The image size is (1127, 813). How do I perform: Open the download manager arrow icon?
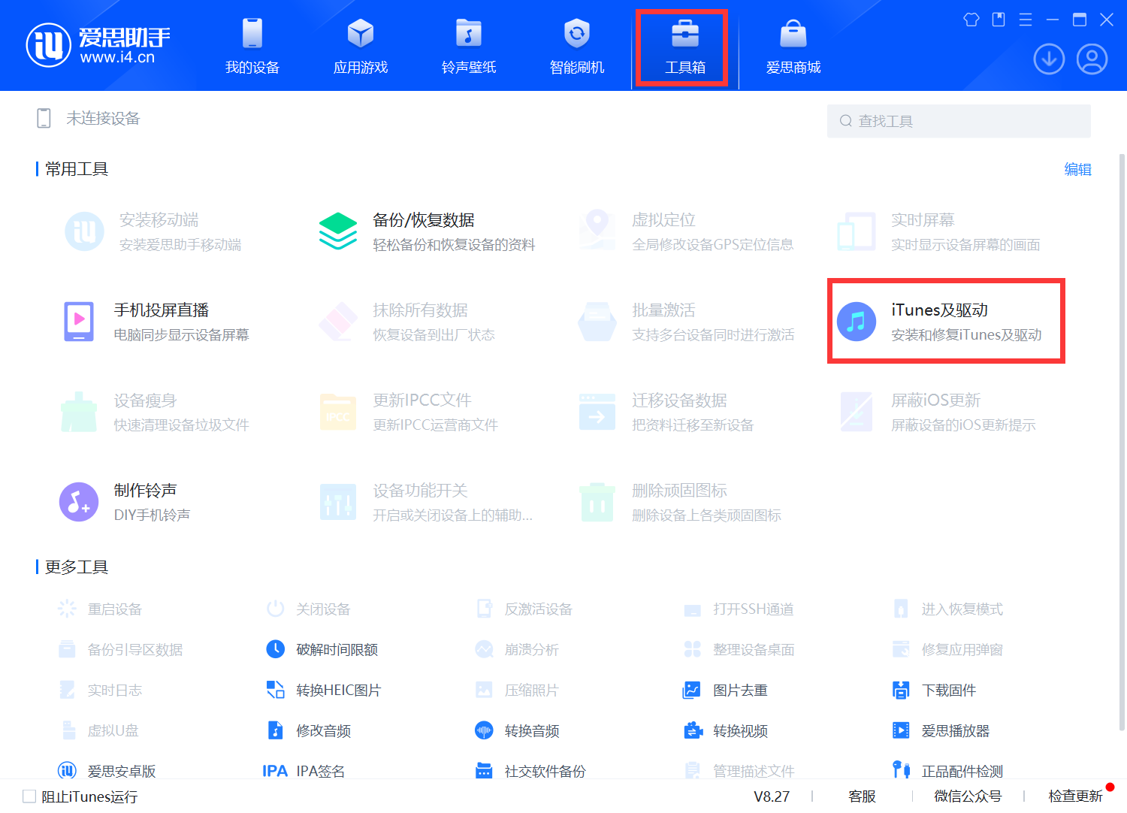click(x=1049, y=59)
